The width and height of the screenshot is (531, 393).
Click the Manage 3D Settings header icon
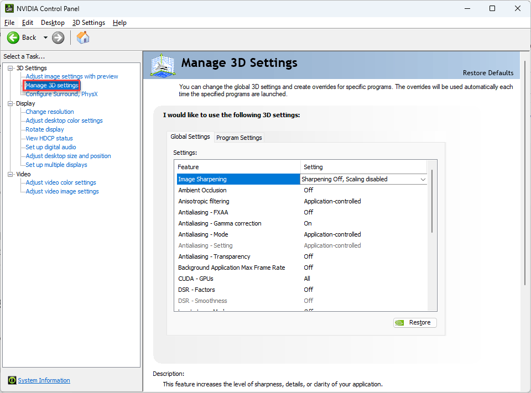point(163,65)
